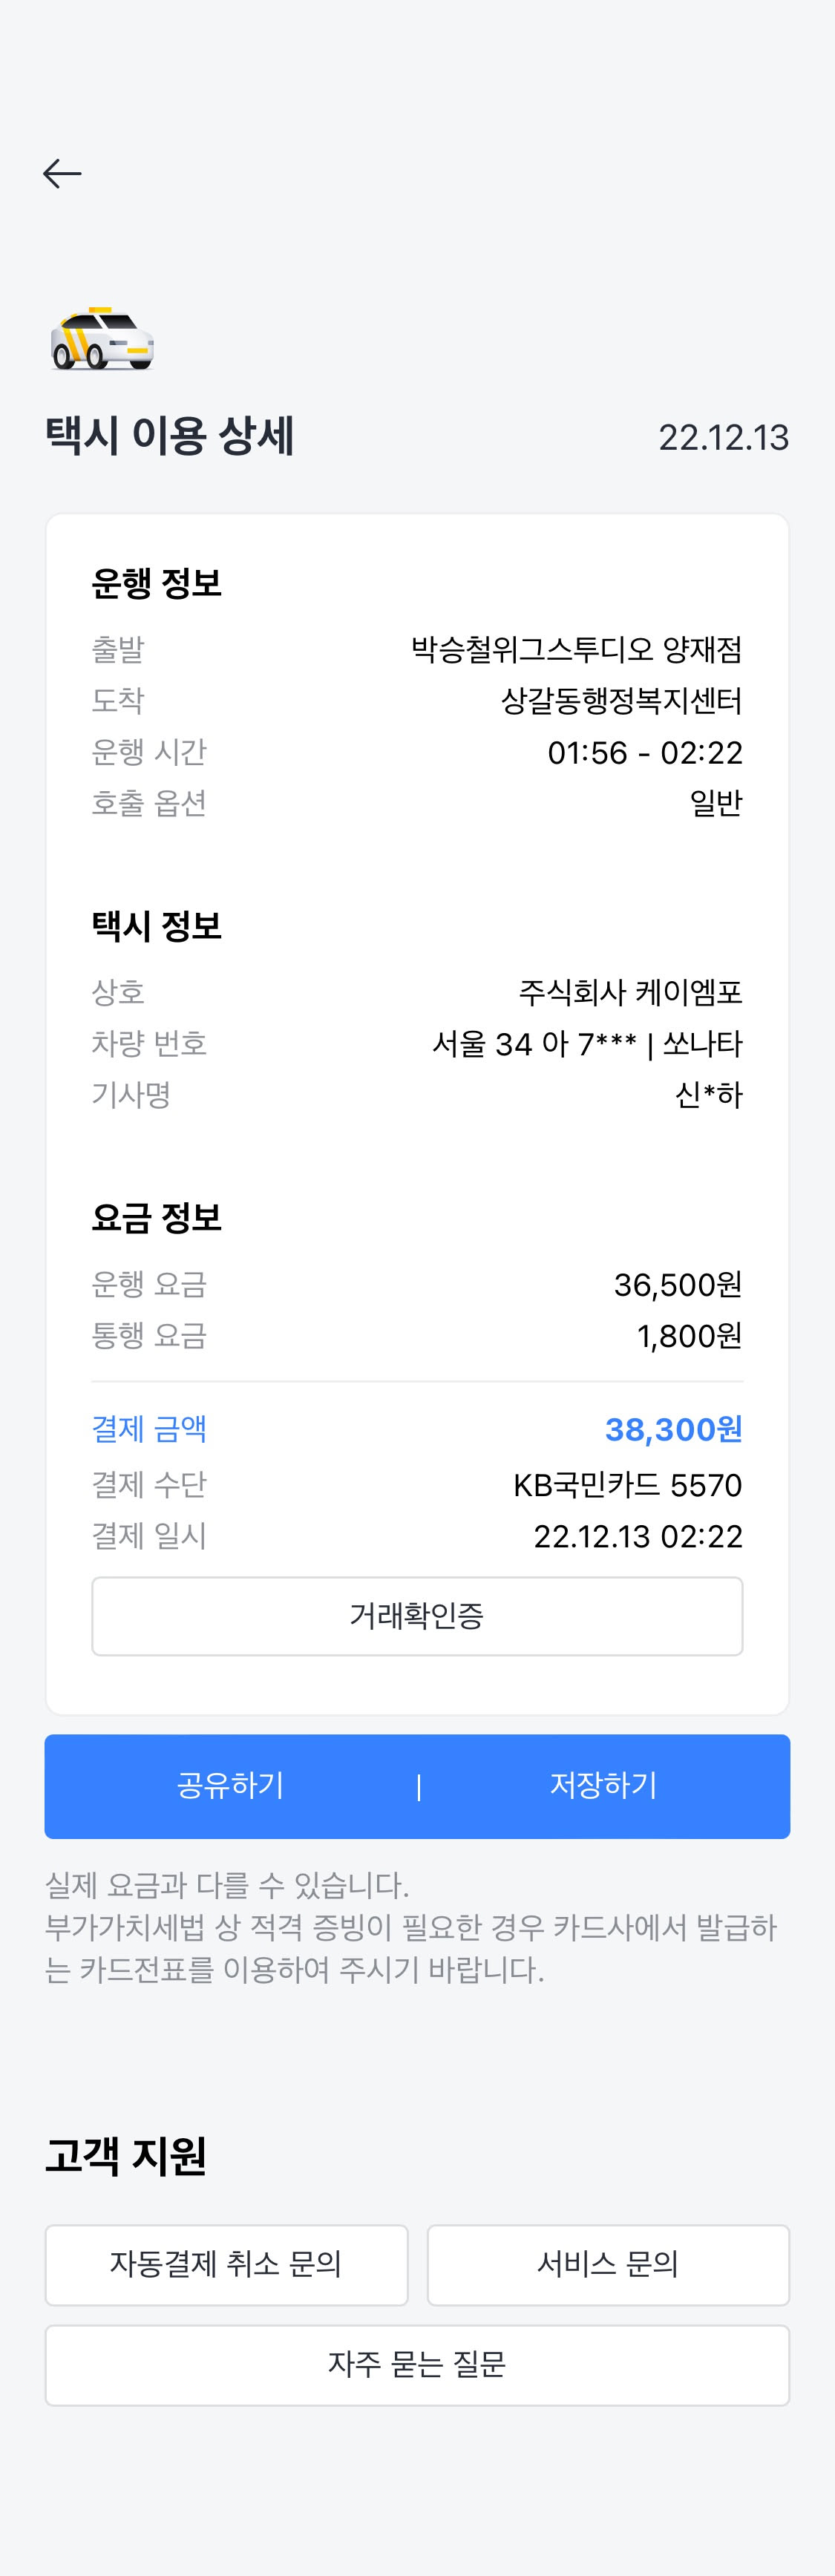Tap the 택시 이용 상세 page title

[x=170, y=436]
